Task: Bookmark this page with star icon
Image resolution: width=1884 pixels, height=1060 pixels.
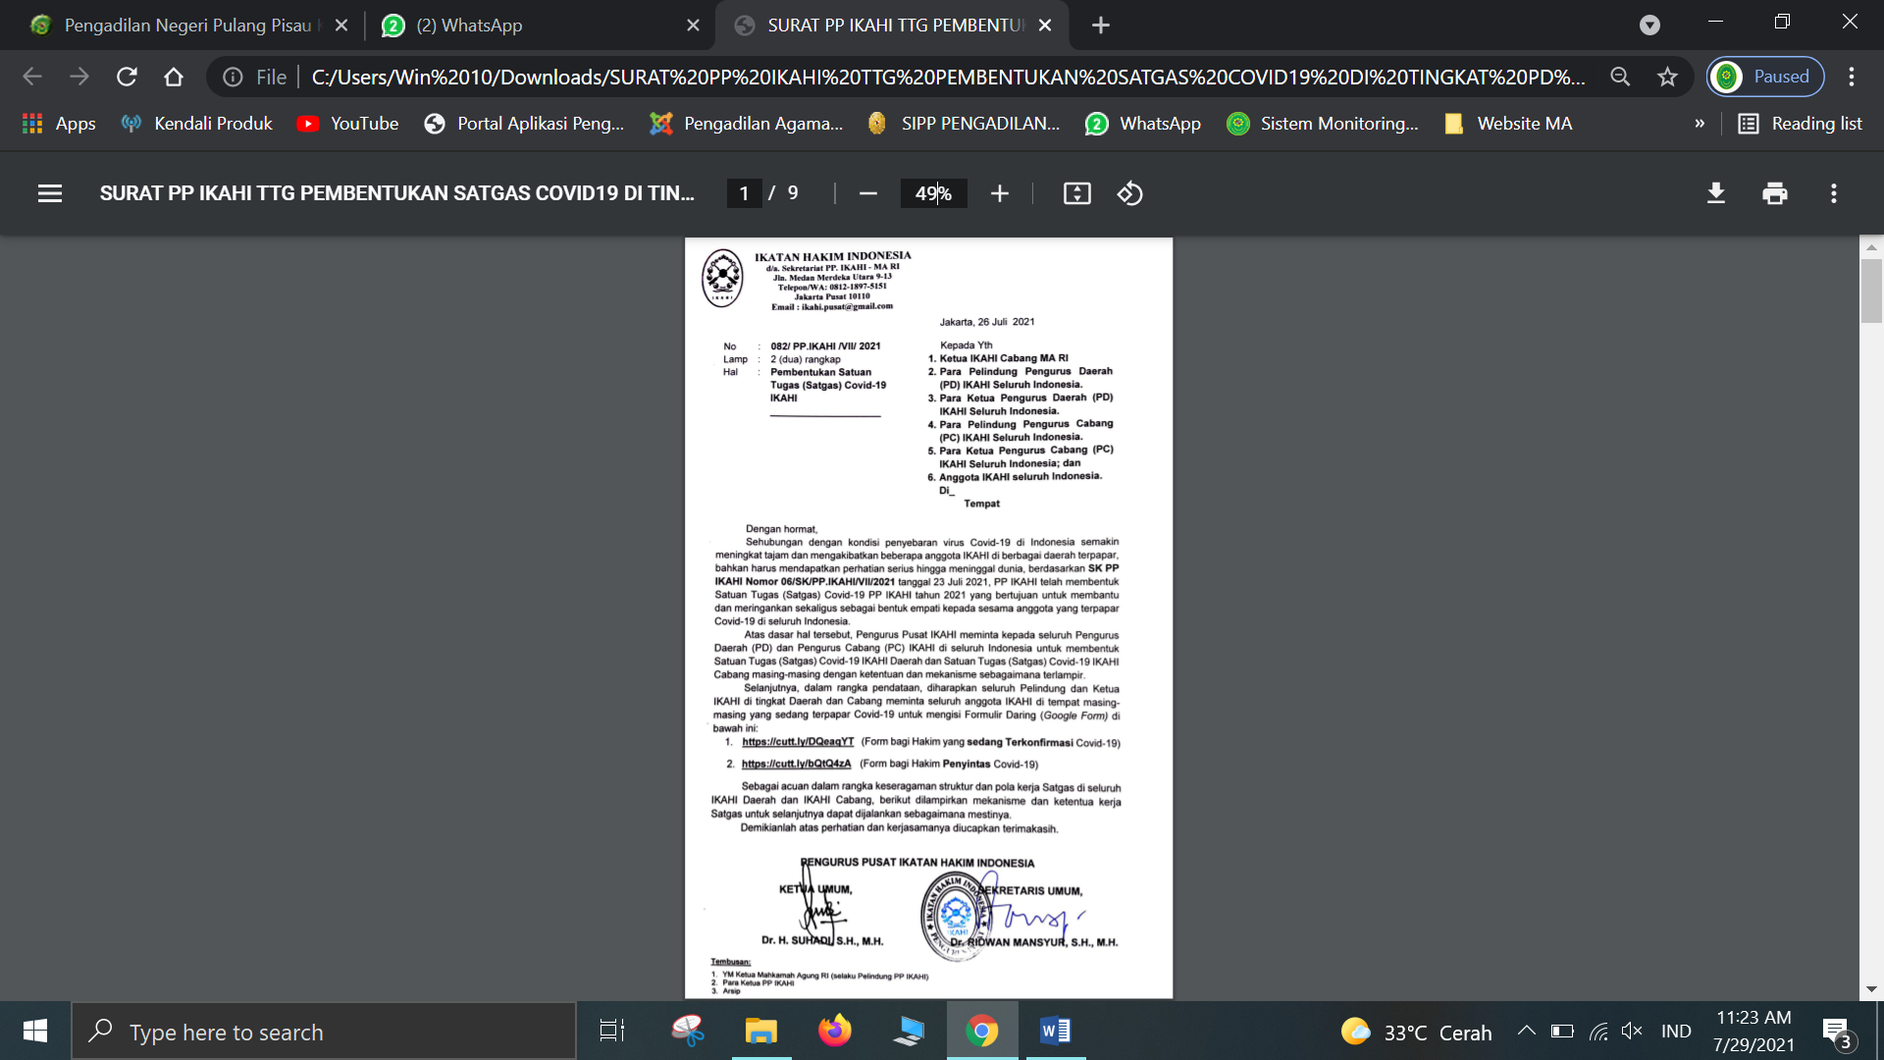Action: click(x=1667, y=77)
